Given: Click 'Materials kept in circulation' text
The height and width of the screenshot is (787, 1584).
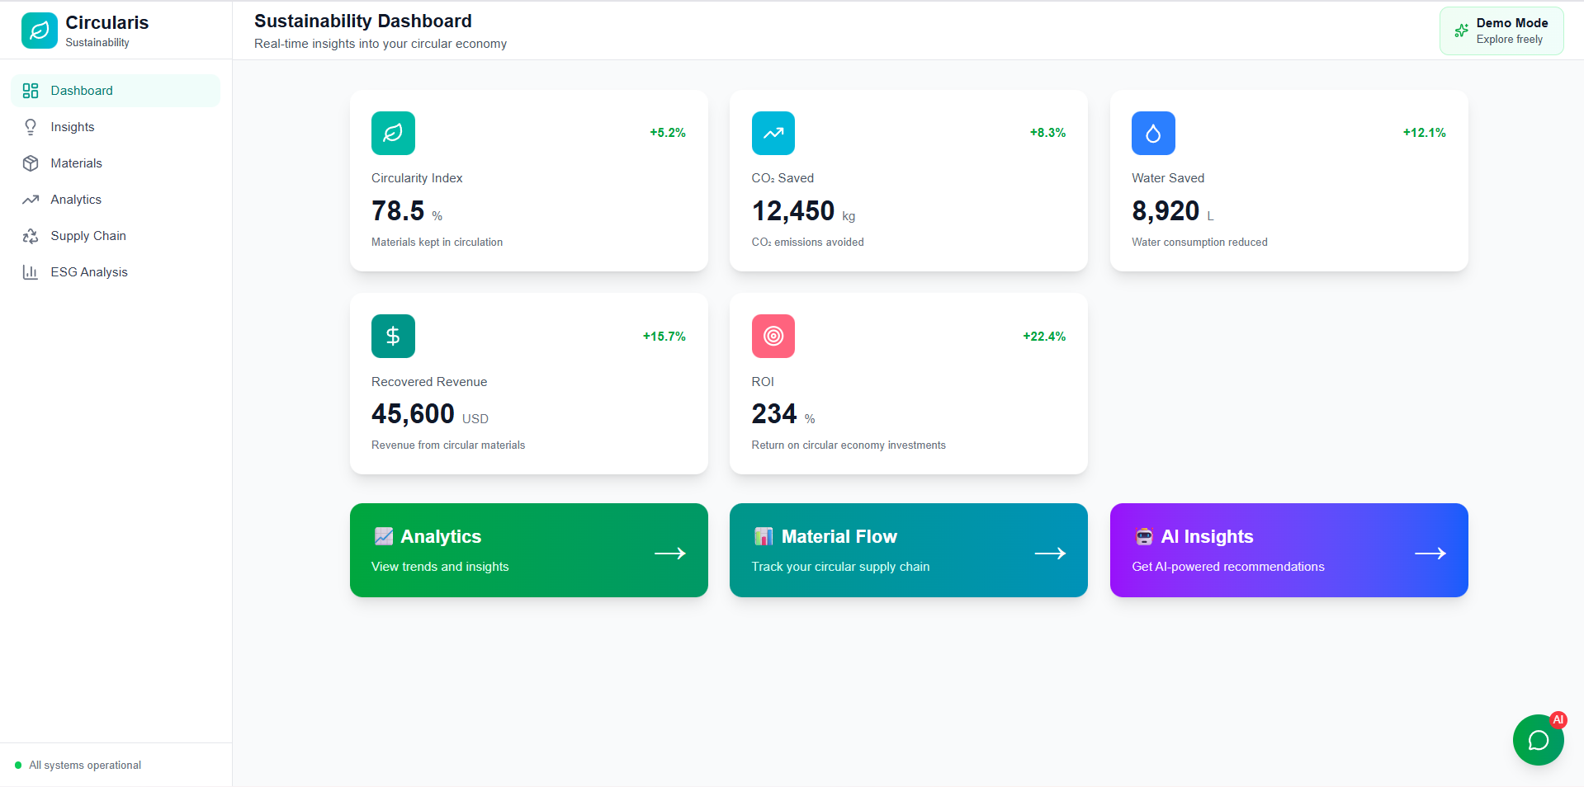Looking at the screenshot, I should click(x=437, y=243).
